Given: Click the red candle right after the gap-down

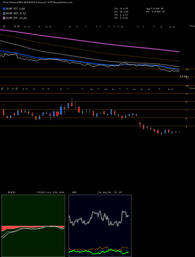Looking at the screenshot, I should pyautogui.click(x=140, y=124).
